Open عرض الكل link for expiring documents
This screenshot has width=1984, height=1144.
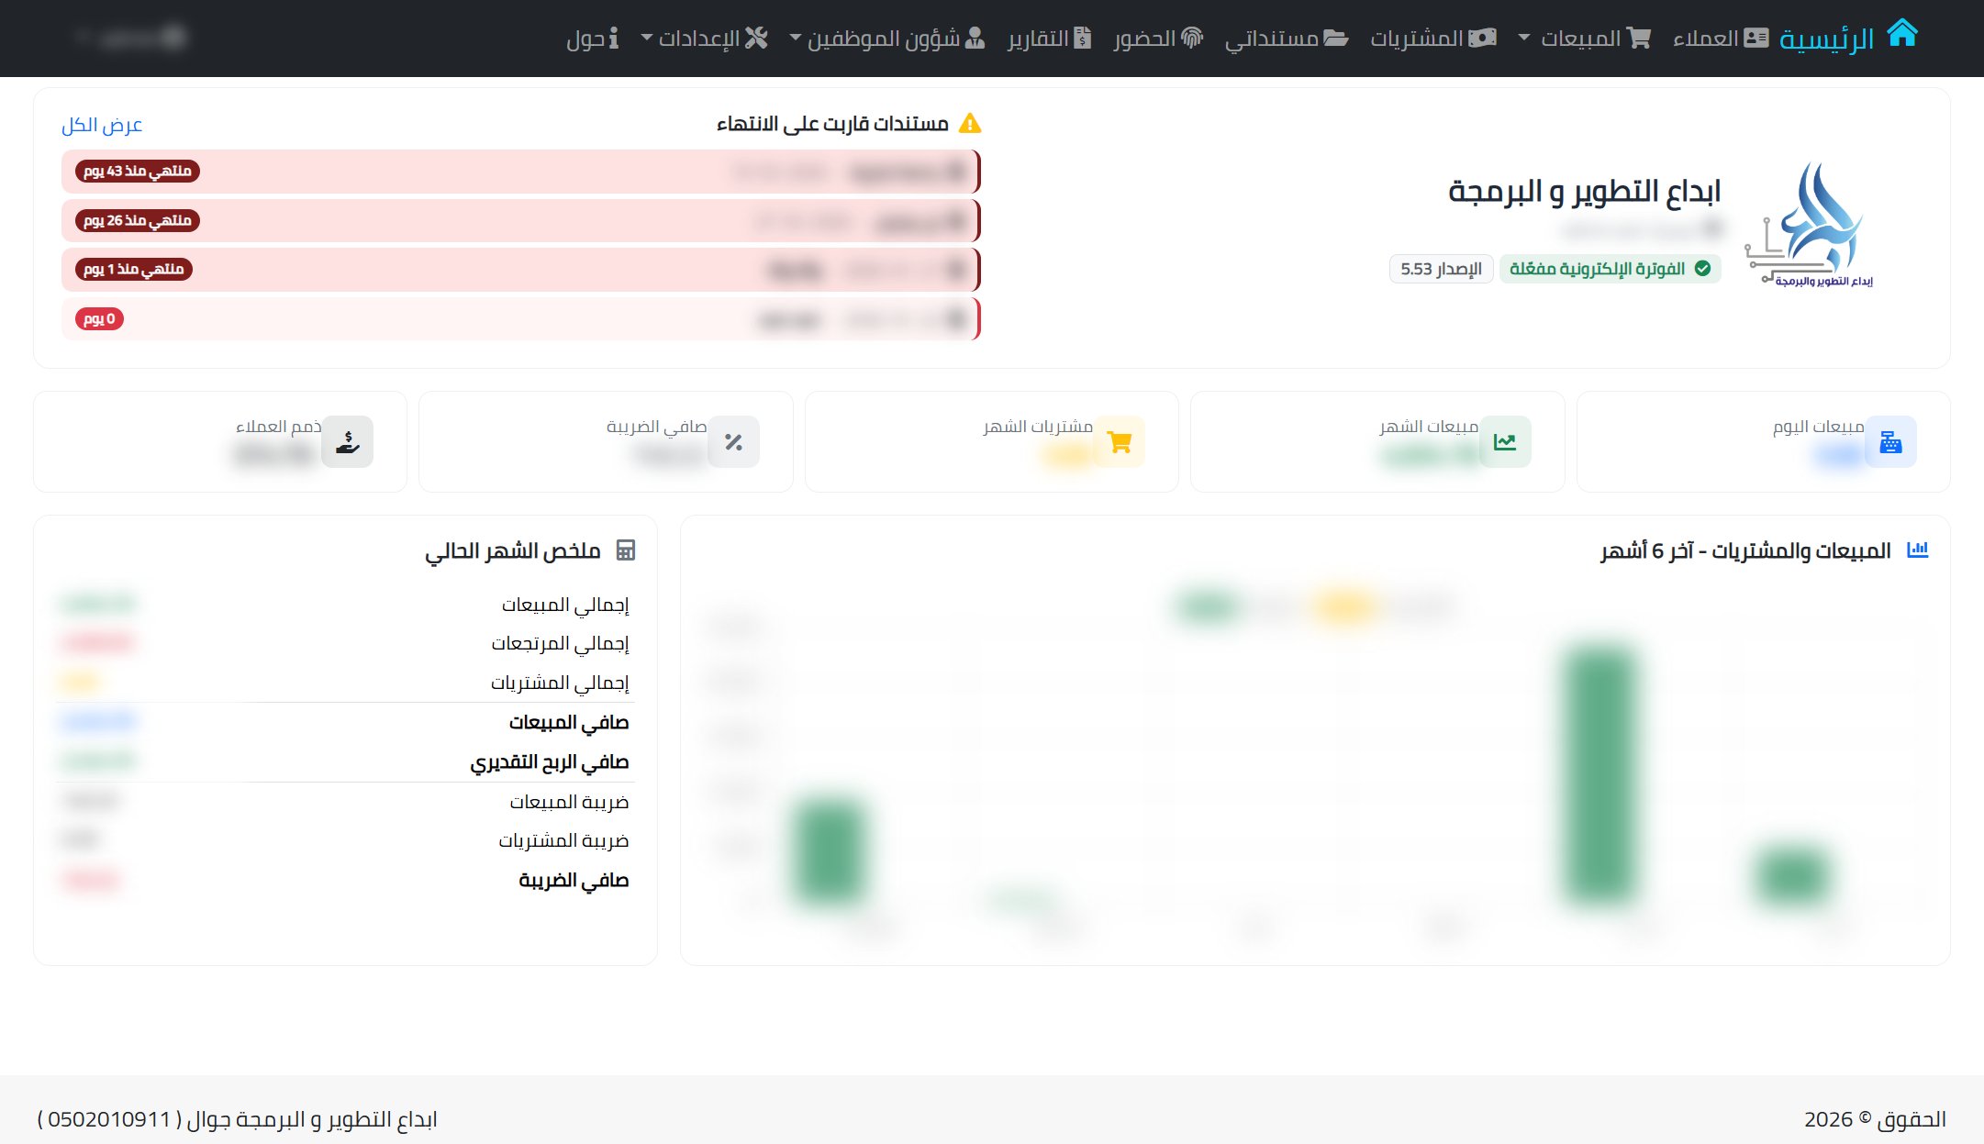click(103, 125)
